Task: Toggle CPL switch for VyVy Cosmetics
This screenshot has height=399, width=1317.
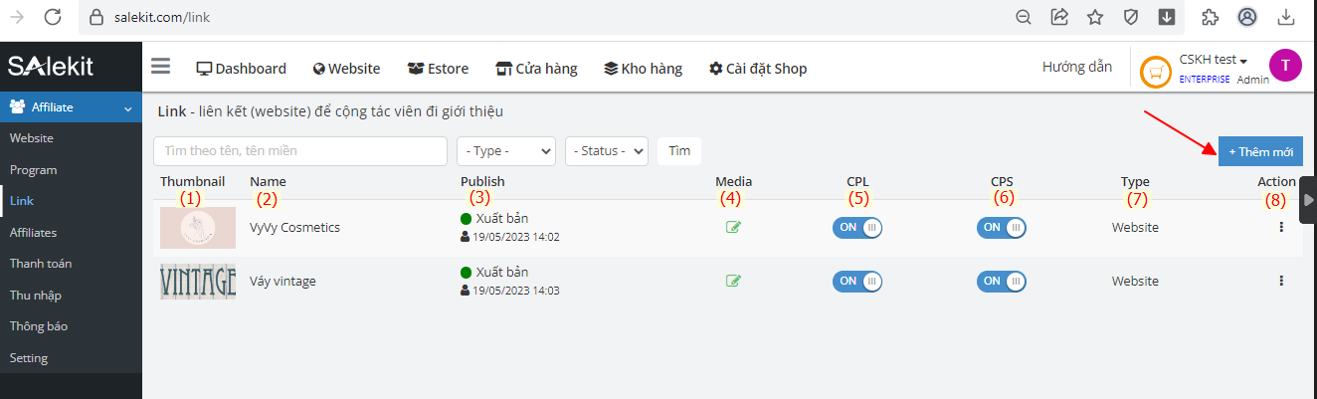Action: coord(857,227)
